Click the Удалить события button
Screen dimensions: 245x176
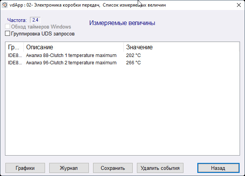pyautogui.click(x=160, y=168)
